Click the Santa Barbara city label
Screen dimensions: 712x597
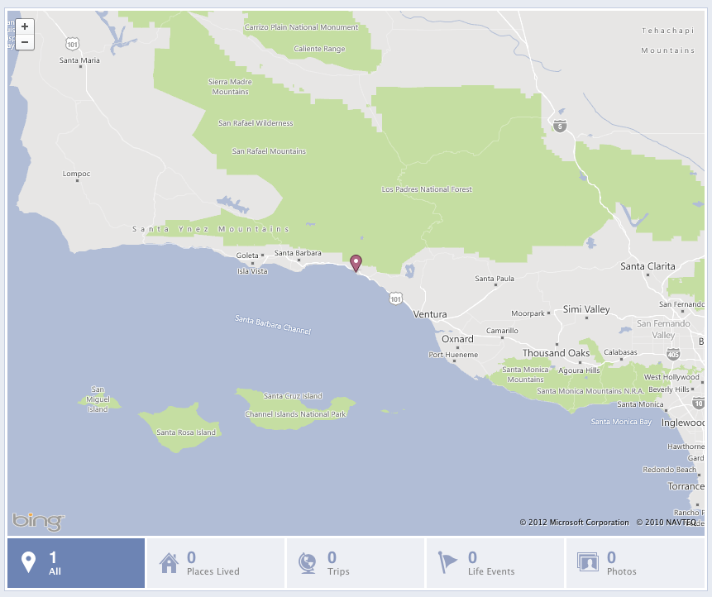tap(298, 253)
